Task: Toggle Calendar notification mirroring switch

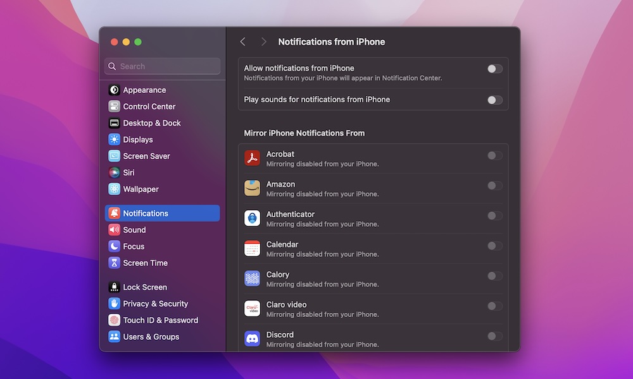Action: click(x=495, y=246)
